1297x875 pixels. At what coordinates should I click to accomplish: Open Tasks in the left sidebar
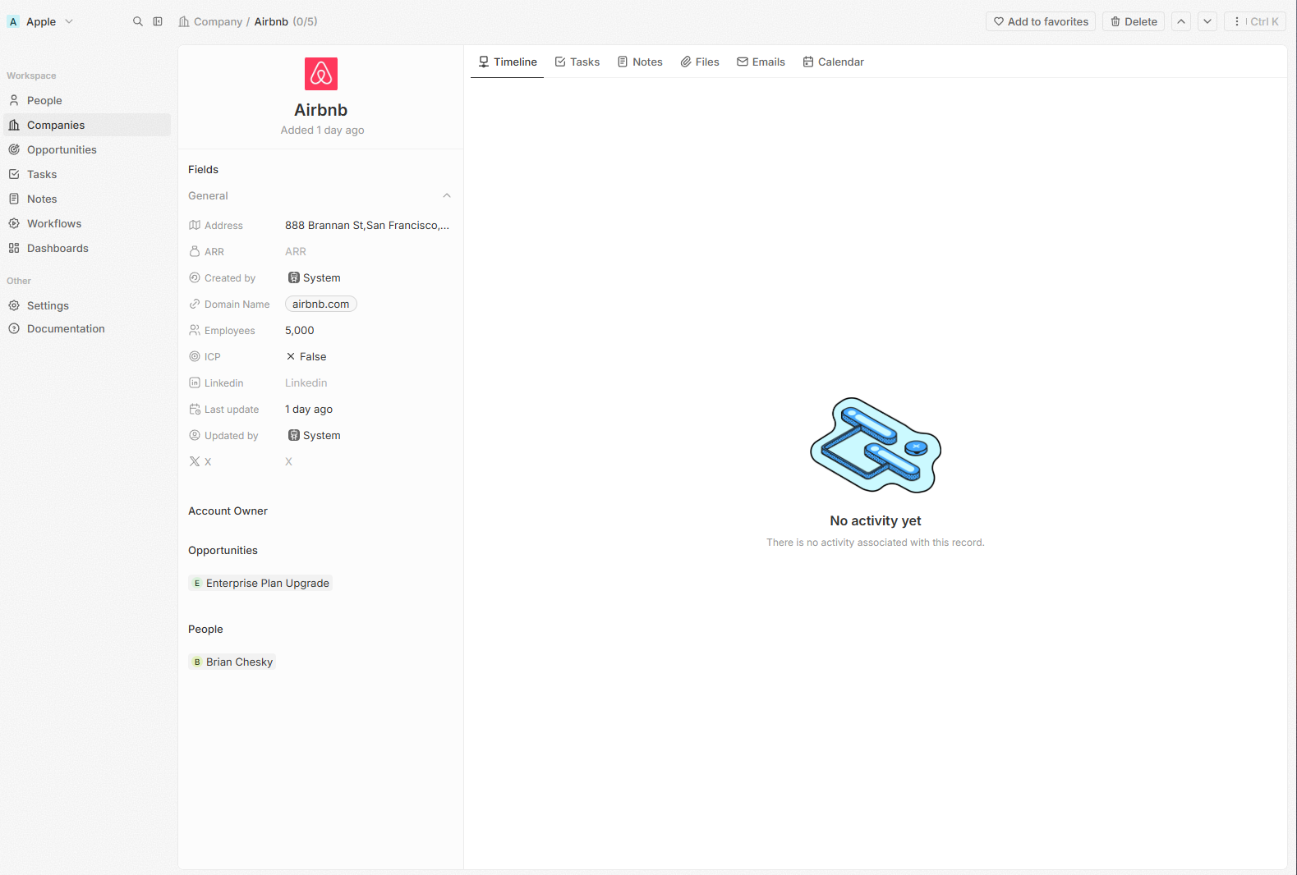tap(85, 174)
